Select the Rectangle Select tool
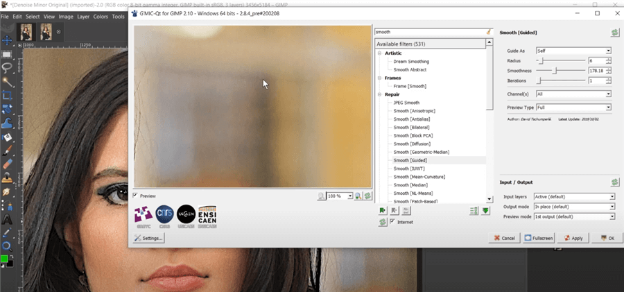The width and height of the screenshot is (624, 292). point(7,54)
